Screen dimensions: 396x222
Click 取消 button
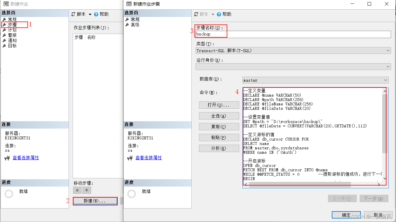tap(378, 215)
